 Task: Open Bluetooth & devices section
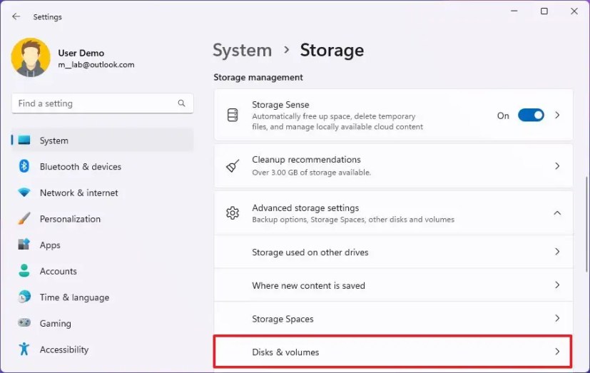coord(102,167)
